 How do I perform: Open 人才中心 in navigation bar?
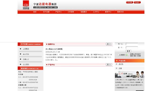96,12
